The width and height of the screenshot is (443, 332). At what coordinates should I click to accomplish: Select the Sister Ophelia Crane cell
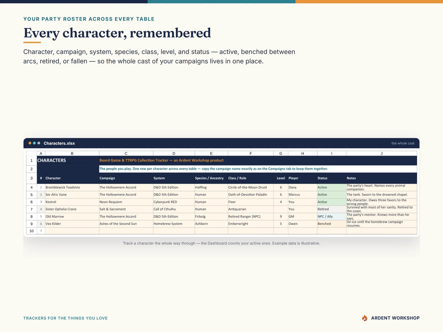coord(72,209)
